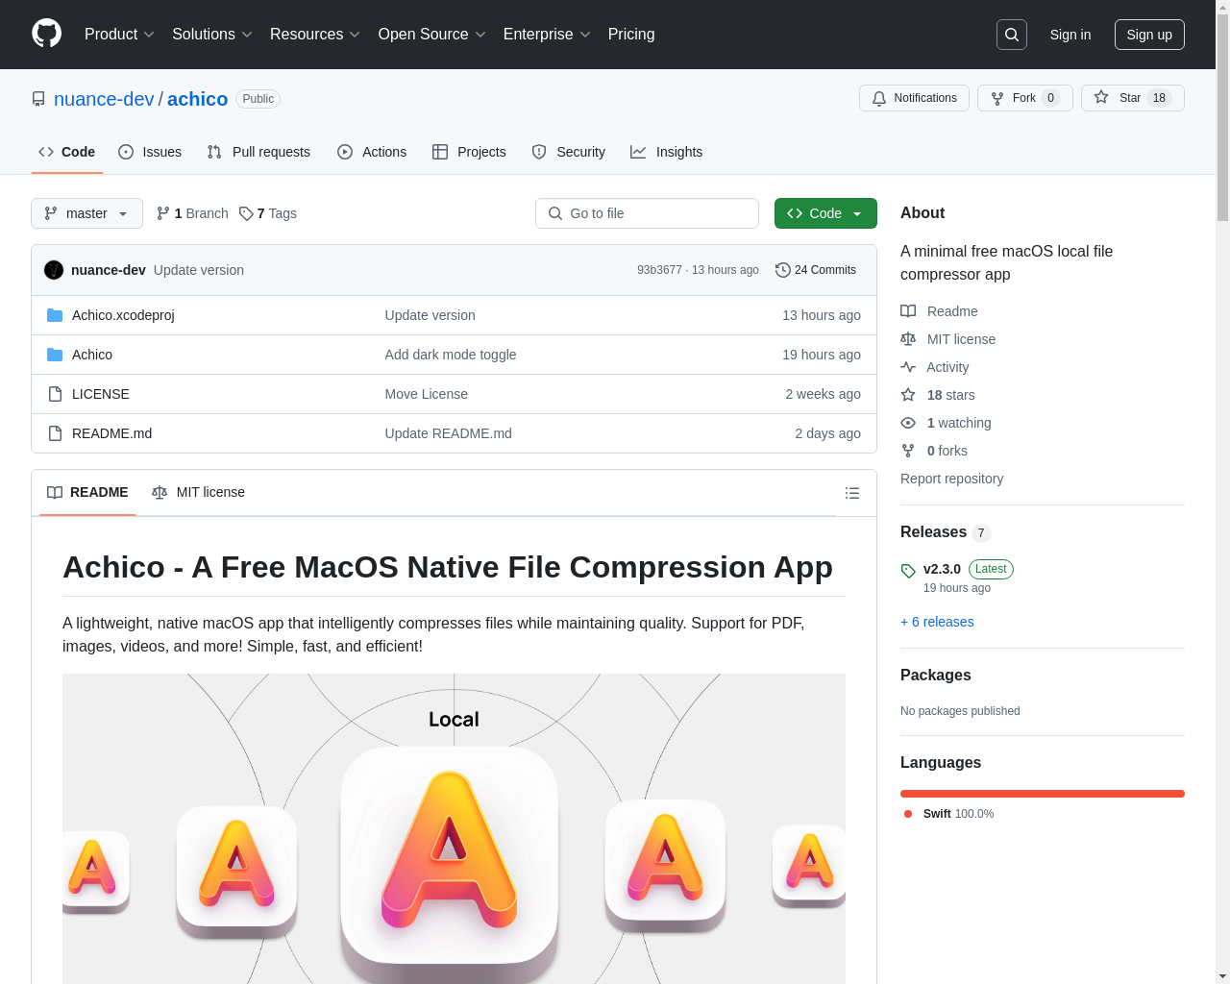The height and width of the screenshot is (984, 1230).
Task: Open the Pricing menu item
Action: tap(631, 35)
